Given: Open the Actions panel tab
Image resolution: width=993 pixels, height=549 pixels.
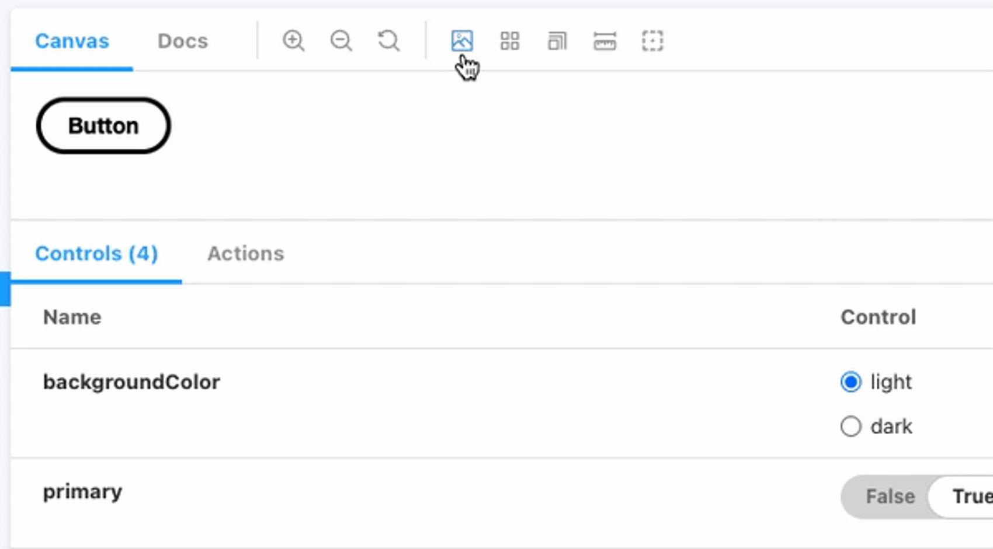Looking at the screenshot, I should click(246, 254).
